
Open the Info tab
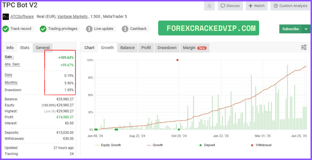coord(10,48)
